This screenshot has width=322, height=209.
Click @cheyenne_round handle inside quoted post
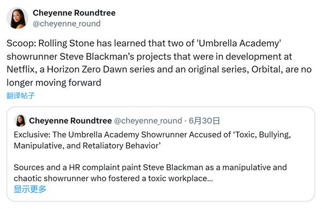click(x=148, y=121)
